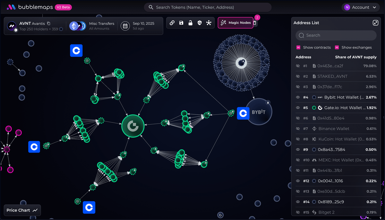This screenshot has width=385, height=220.
Task: Click the save map floppy disk icon
Action: pyautogui.click(x=181, y=23)
